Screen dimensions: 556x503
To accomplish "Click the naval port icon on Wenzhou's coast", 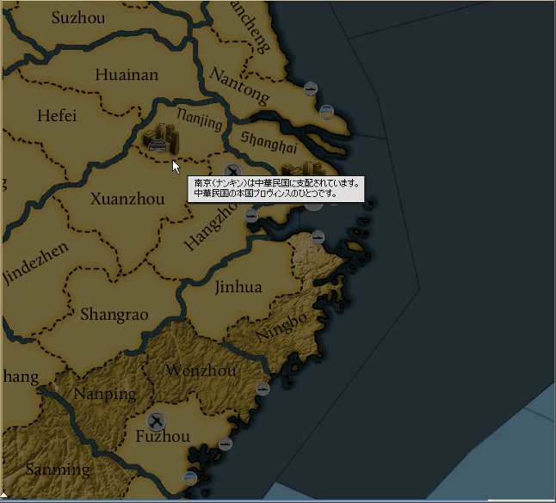I will pos(263,389).
